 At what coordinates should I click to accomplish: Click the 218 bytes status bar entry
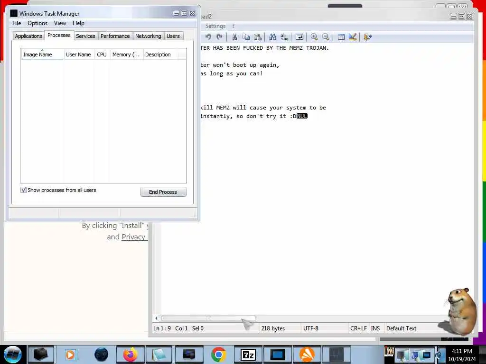pyautogui.click(x=273, y=328)
